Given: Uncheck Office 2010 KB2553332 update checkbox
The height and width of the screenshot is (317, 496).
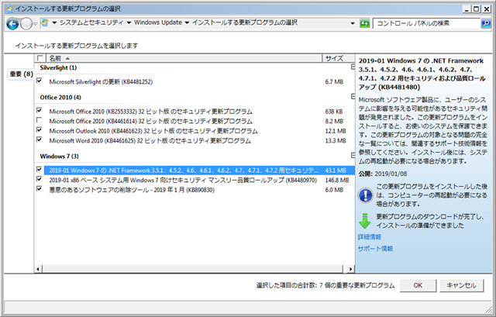Looking at the screenshot, I should pos(40,110).
